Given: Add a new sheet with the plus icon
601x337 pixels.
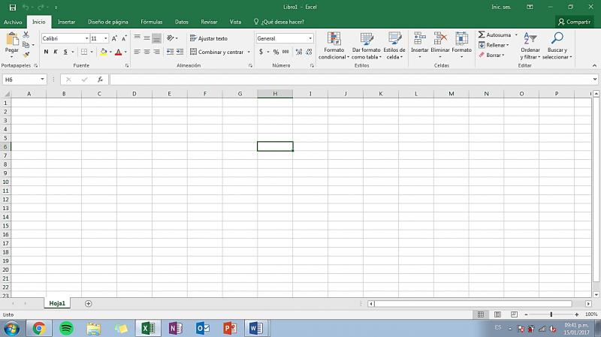Looking at the screenshot, I should click(88, 304).
